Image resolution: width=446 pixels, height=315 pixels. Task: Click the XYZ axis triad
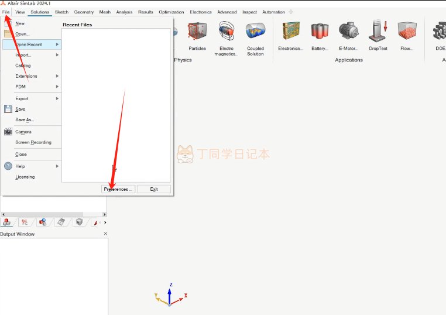click(x=171, y=295)
